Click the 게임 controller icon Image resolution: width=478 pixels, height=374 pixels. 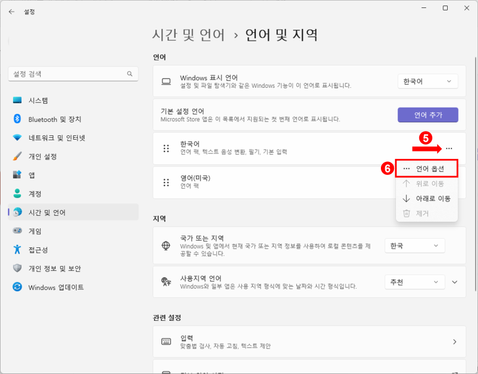pos(17,231)
